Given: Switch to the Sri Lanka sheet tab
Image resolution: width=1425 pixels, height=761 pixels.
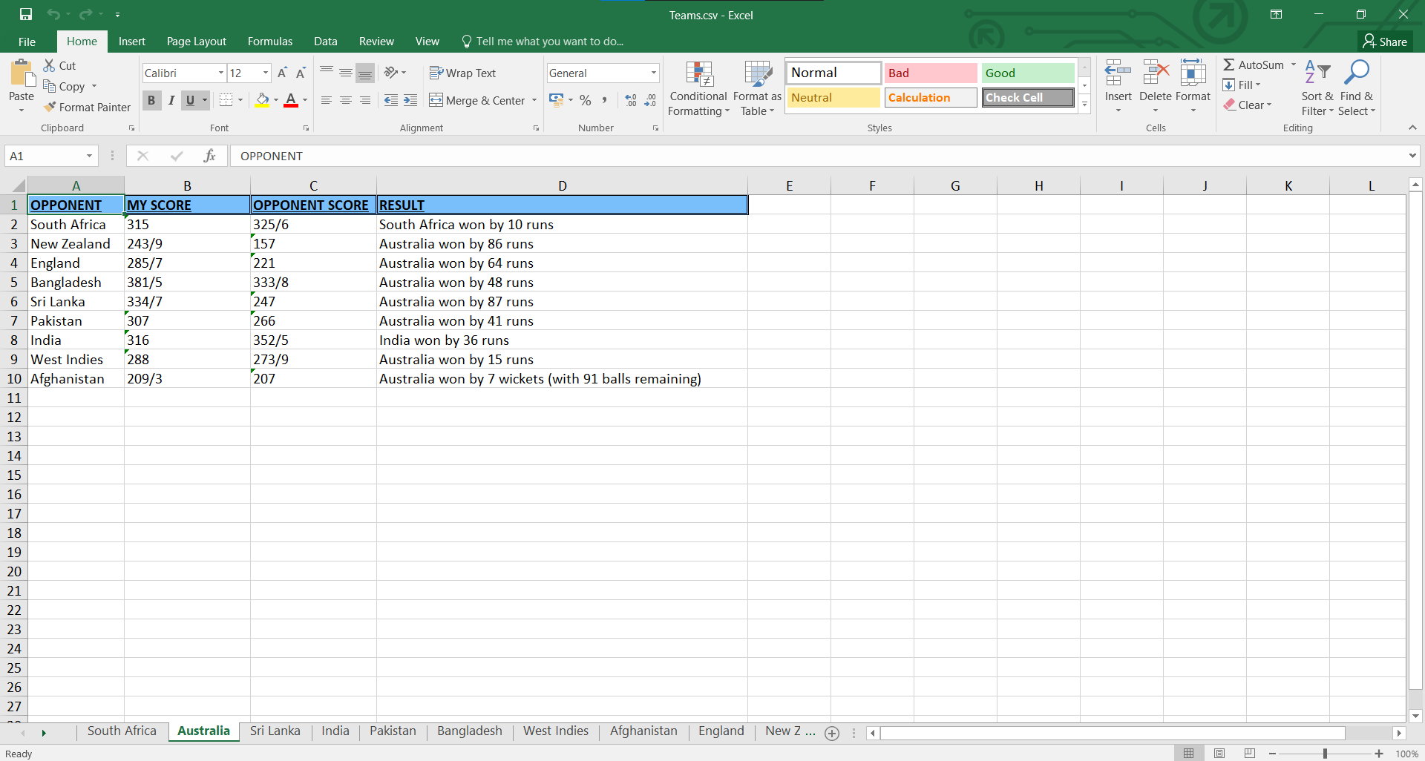Looking at the screenshot, I should 275,731.
